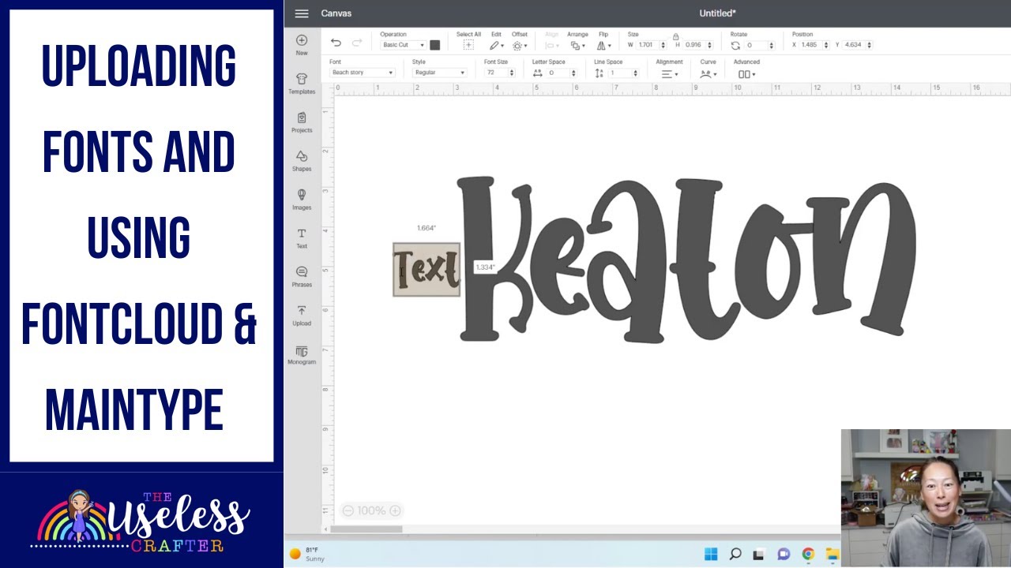Toggle the size aspect ratio lock
Viewport: 1011px width, 568px height.
pyautogui.click(x=675, y=36)
